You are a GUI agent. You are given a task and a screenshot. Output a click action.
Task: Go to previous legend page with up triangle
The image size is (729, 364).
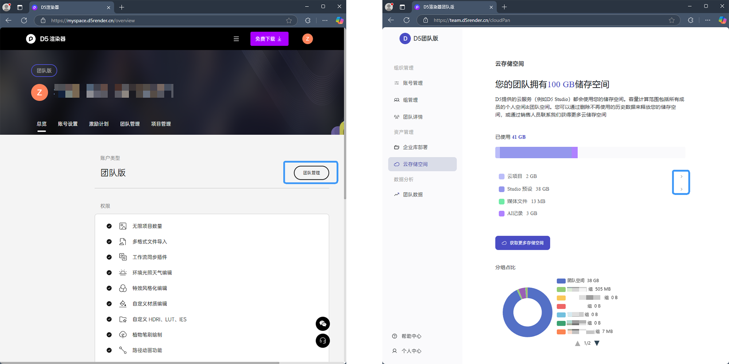pos(577,343)
